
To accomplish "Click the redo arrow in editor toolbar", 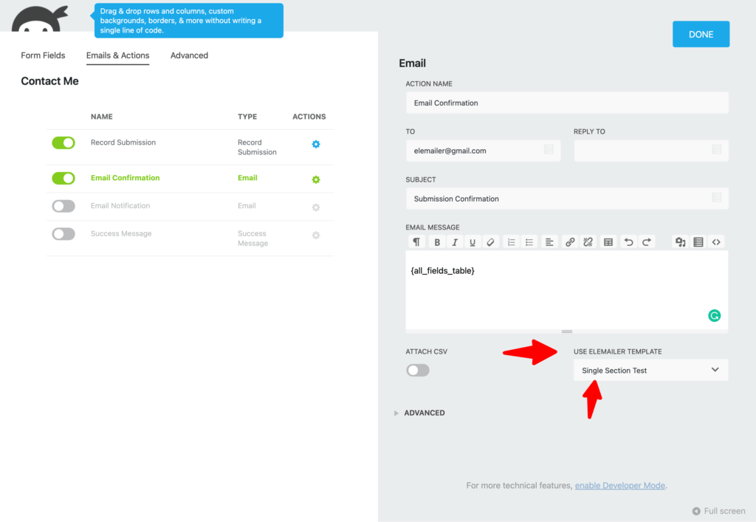I will tap(647, 242).
